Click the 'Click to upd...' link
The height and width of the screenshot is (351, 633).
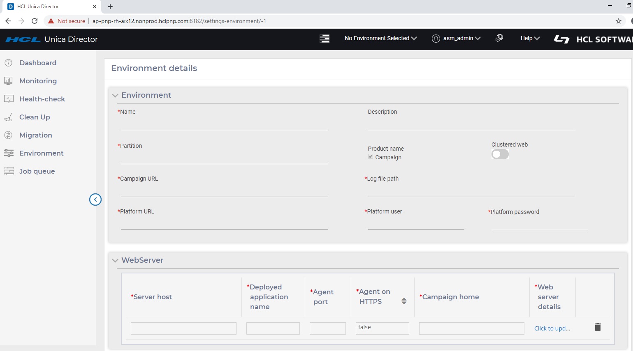click(x=552, y=328)
